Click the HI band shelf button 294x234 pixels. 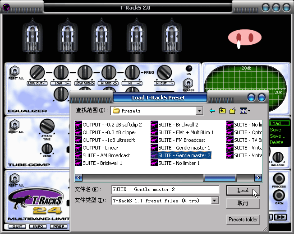coord(132,83)
